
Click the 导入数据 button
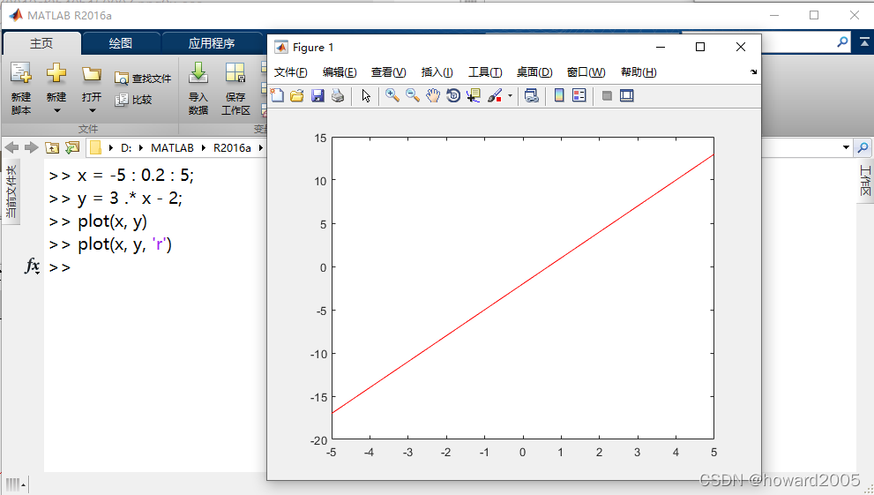(x=198, y=88)
